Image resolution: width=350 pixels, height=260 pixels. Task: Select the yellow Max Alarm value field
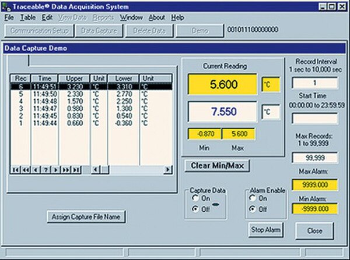coord(314,186)
